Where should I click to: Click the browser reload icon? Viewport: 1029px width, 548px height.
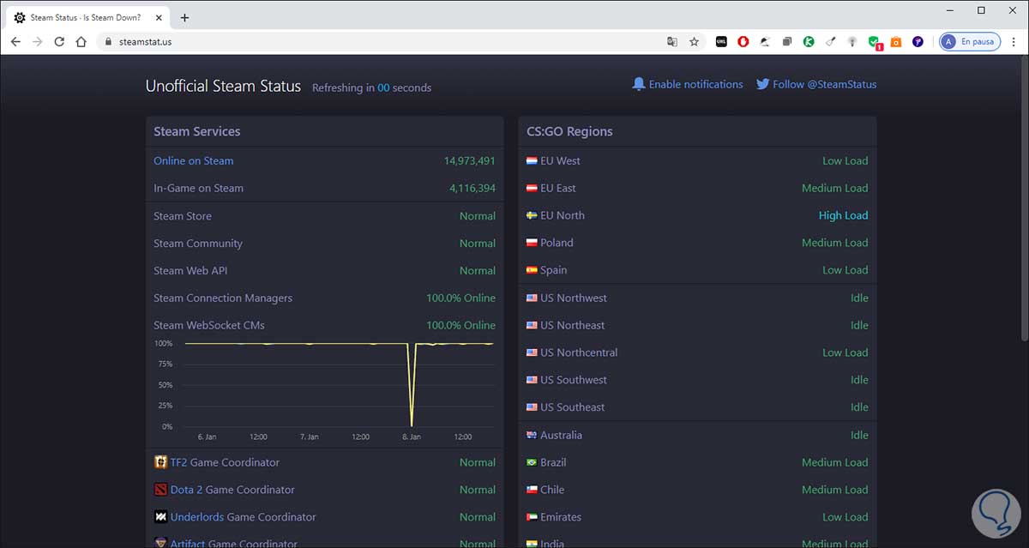59,41
